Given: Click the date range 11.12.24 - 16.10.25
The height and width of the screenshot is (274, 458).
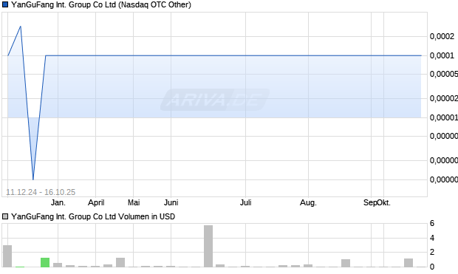Looking at the screenshot, I should 41,192.
